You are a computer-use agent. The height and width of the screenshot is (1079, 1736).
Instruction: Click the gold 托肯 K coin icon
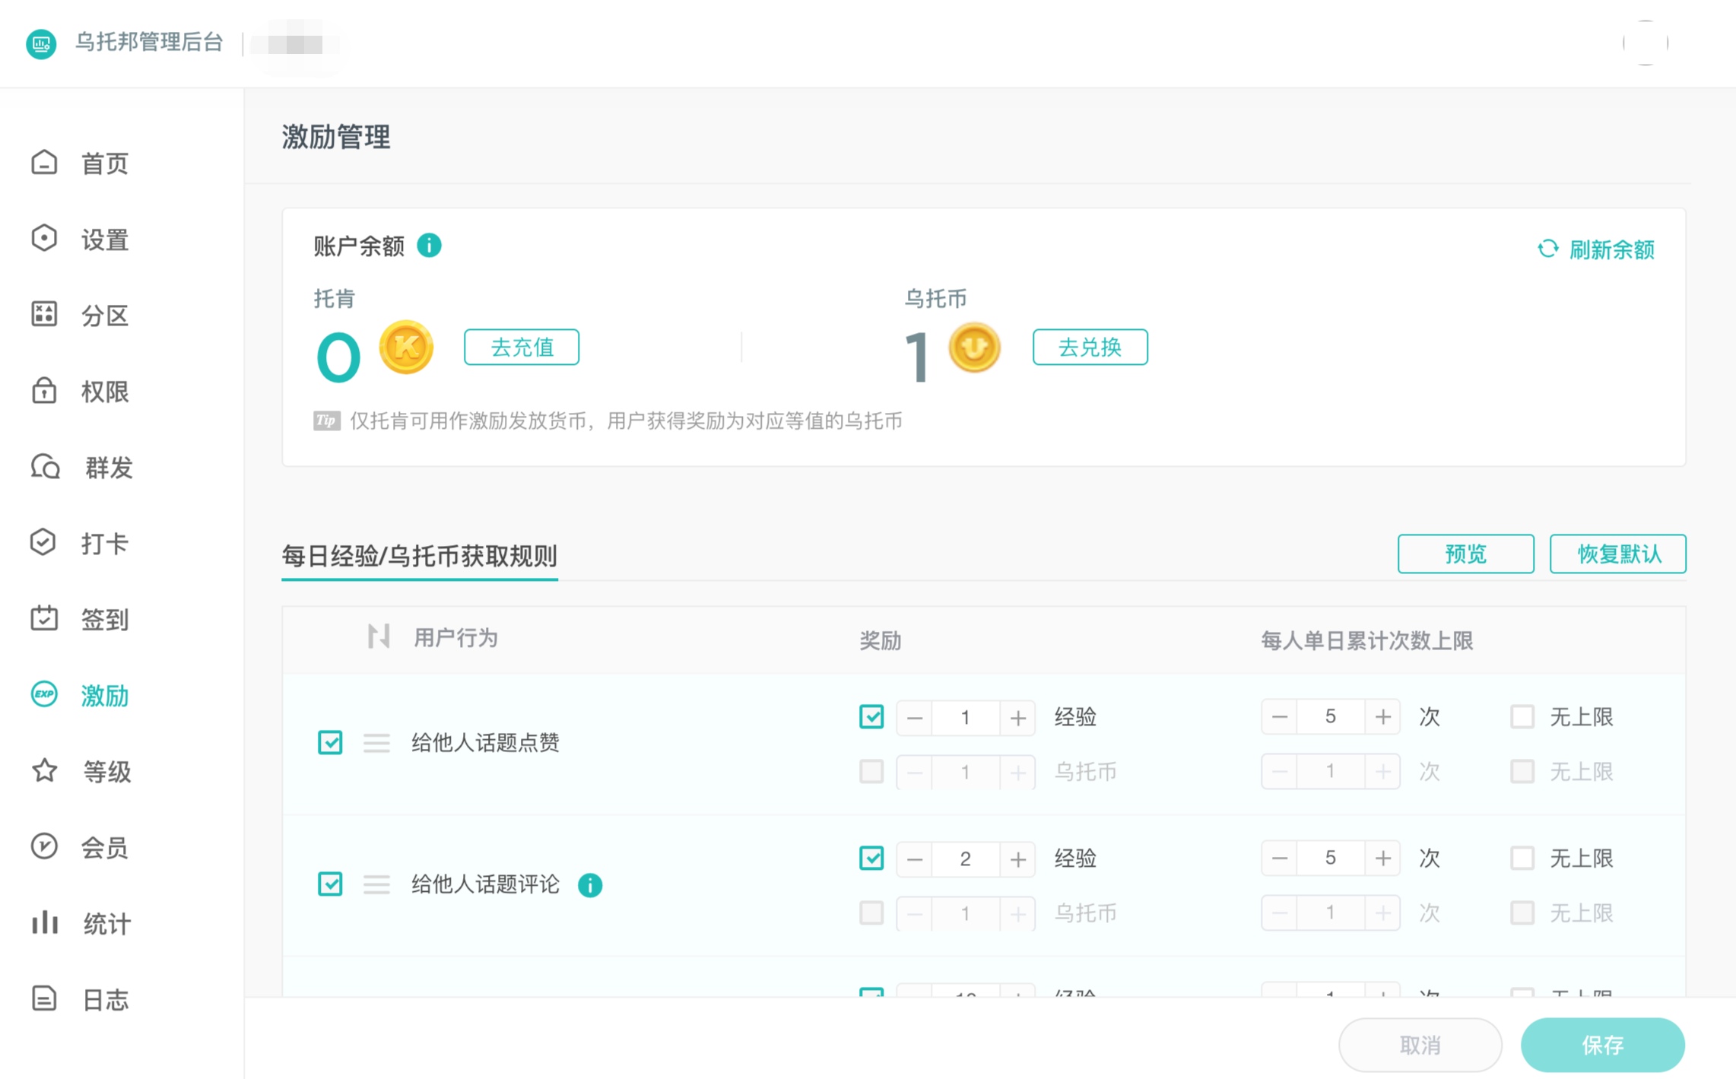406,348
